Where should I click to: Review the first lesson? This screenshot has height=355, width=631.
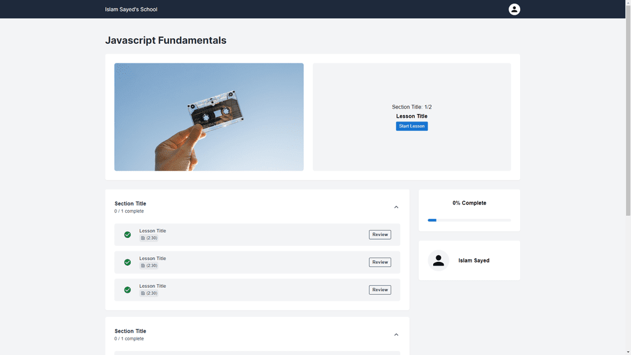click(380, 235)
